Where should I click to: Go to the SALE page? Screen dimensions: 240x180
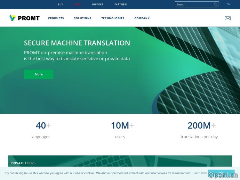point(77,4)
